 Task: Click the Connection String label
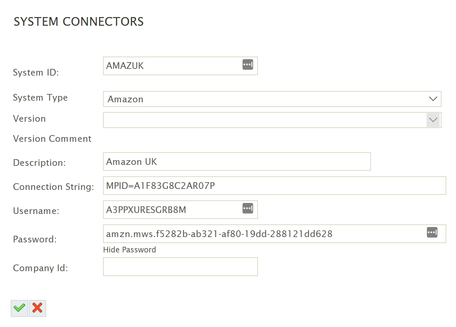[54, 187]
